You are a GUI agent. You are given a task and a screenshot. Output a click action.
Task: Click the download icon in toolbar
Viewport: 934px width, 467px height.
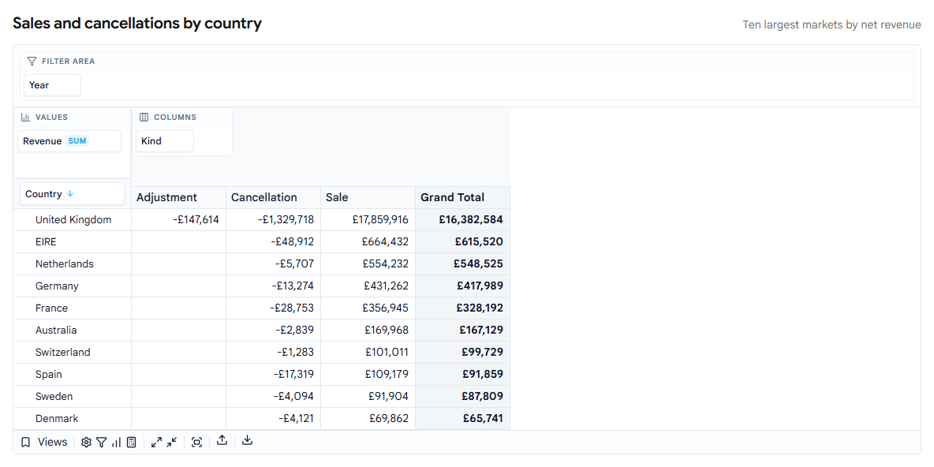click(248, 441)
